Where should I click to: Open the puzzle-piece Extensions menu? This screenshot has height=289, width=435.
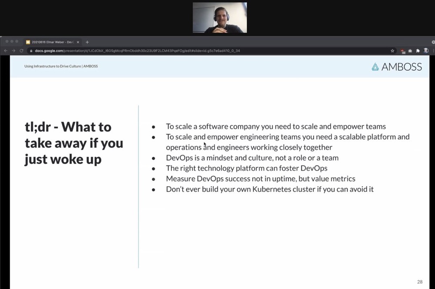(x=418, y=51)
